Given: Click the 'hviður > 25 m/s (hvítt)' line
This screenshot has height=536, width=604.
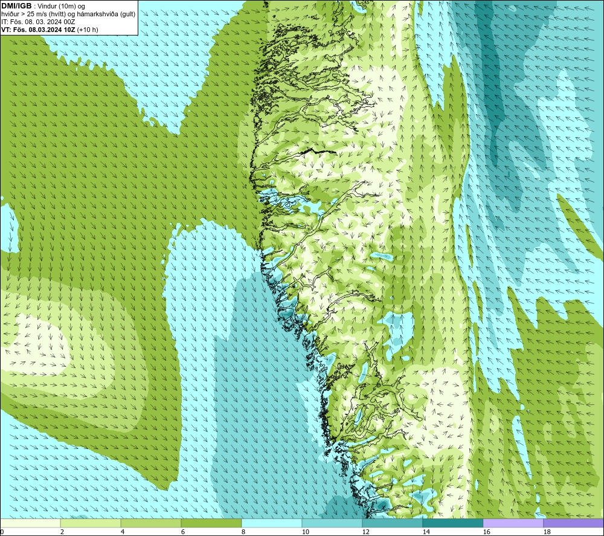Looking at the screenshot, I should [69, 15].
